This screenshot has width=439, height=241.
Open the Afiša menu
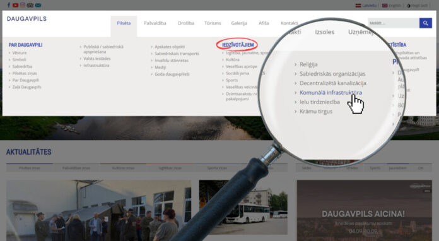click(264, 23)
